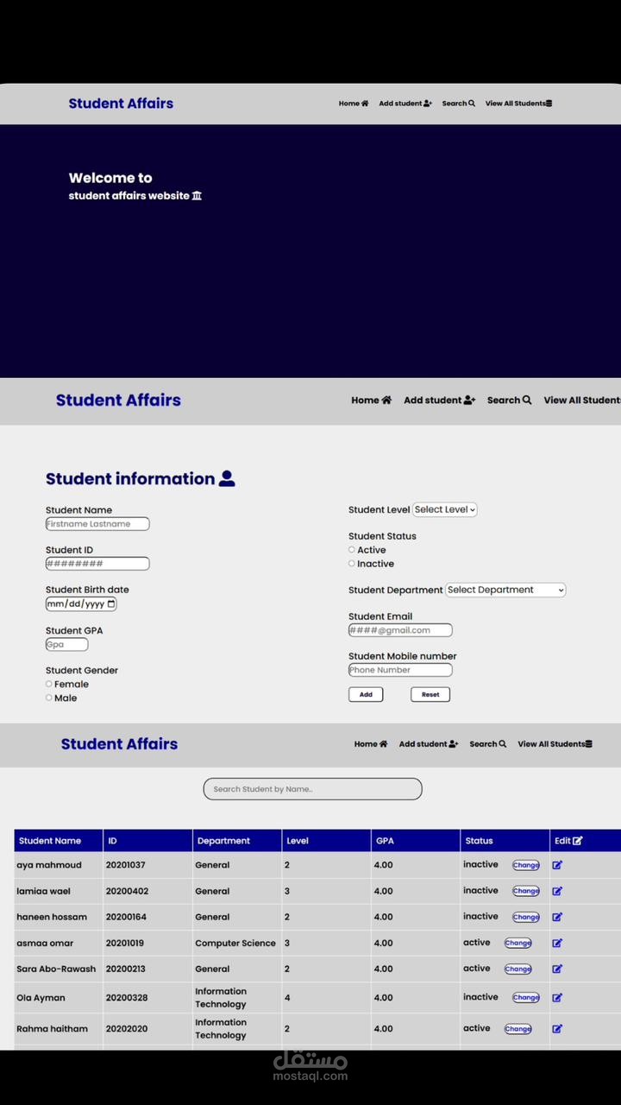The width and height of the screenshot is (621, 1105).
Task: Click Search in table page navbar
Action: (488, 744)
